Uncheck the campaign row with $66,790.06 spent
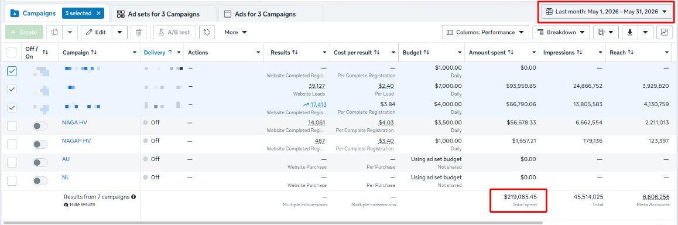This screenshot has width=678, height=225. 12,107
